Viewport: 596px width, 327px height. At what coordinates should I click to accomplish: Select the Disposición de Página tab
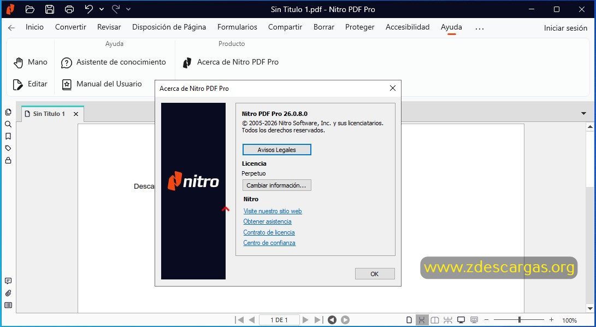click(x=169, y=27)
